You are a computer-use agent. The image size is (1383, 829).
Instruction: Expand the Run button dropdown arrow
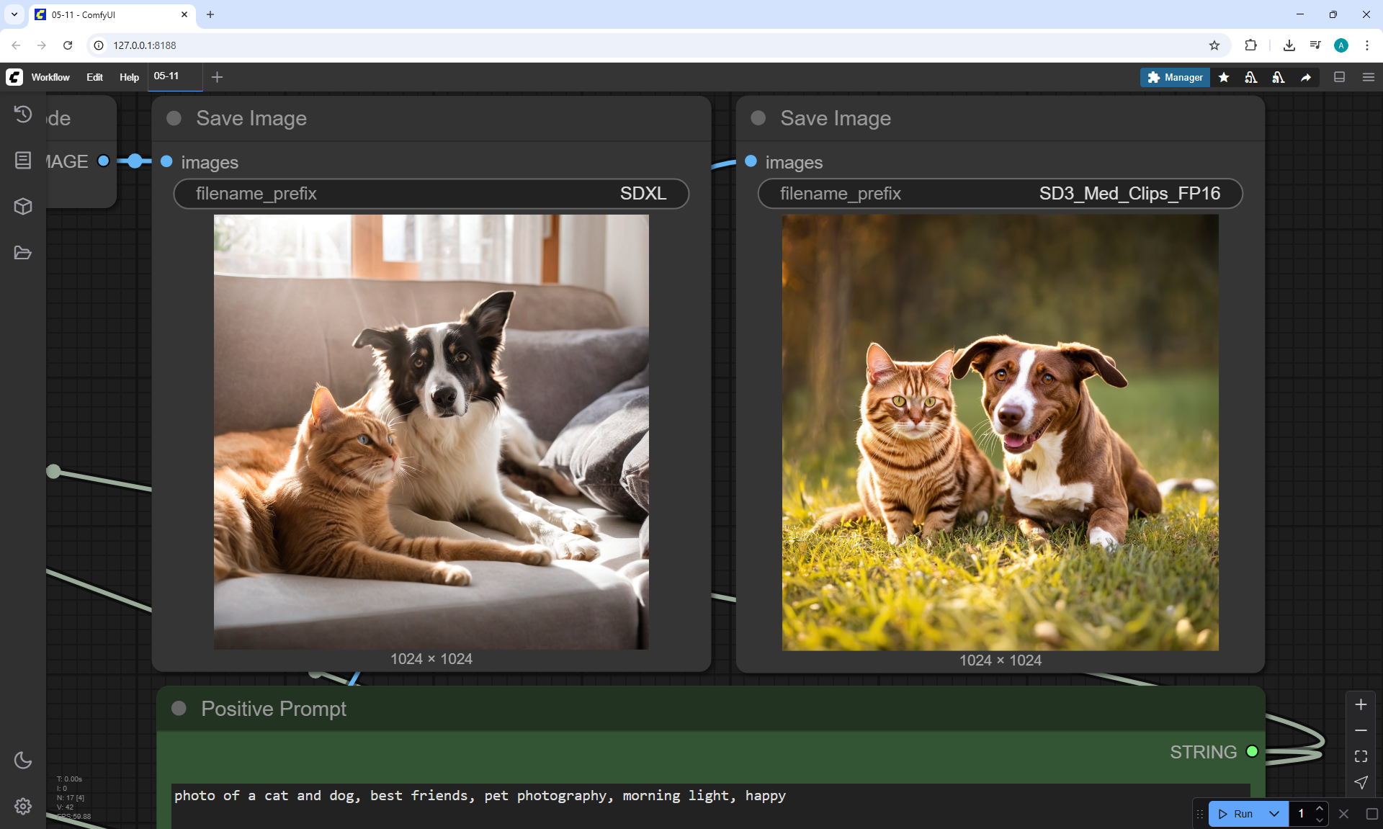[x=1274, y=814]
